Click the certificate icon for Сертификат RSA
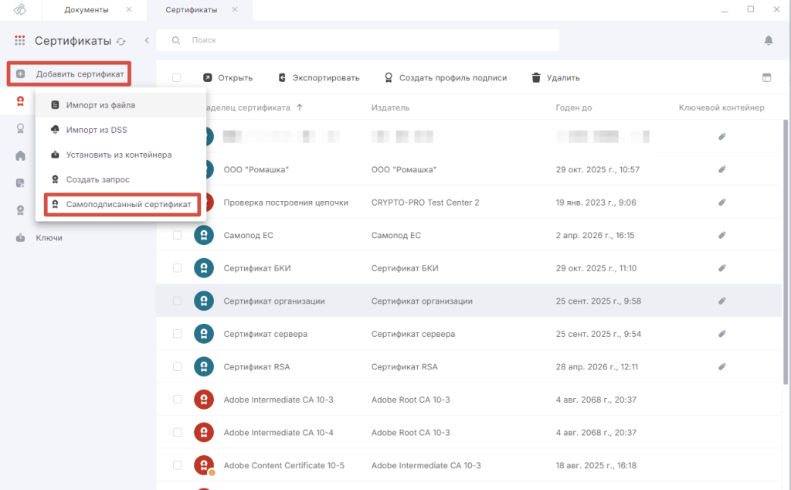Viewport: 791px width, 490px height. pos(204,366)
